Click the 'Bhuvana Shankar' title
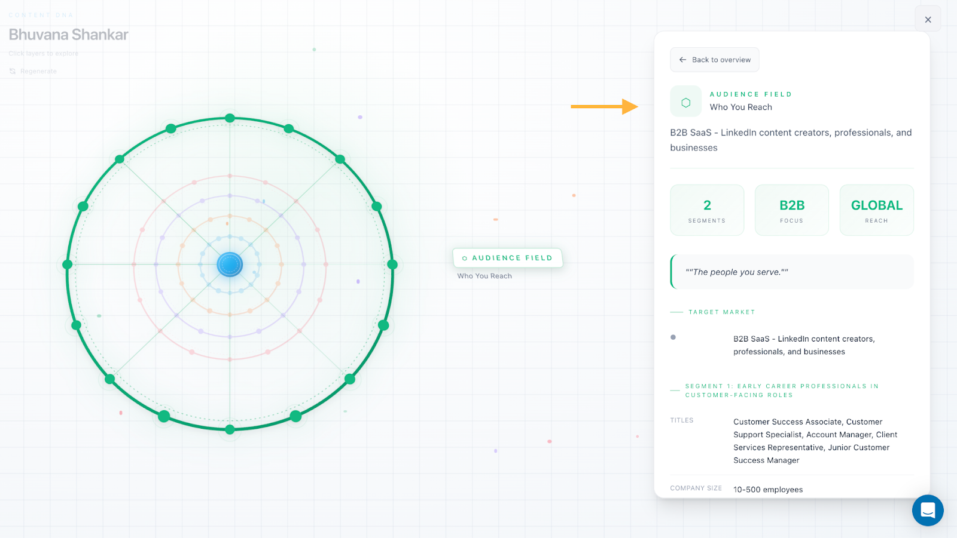The height and width of the screenshot is (538, 957). coord(68,35)
